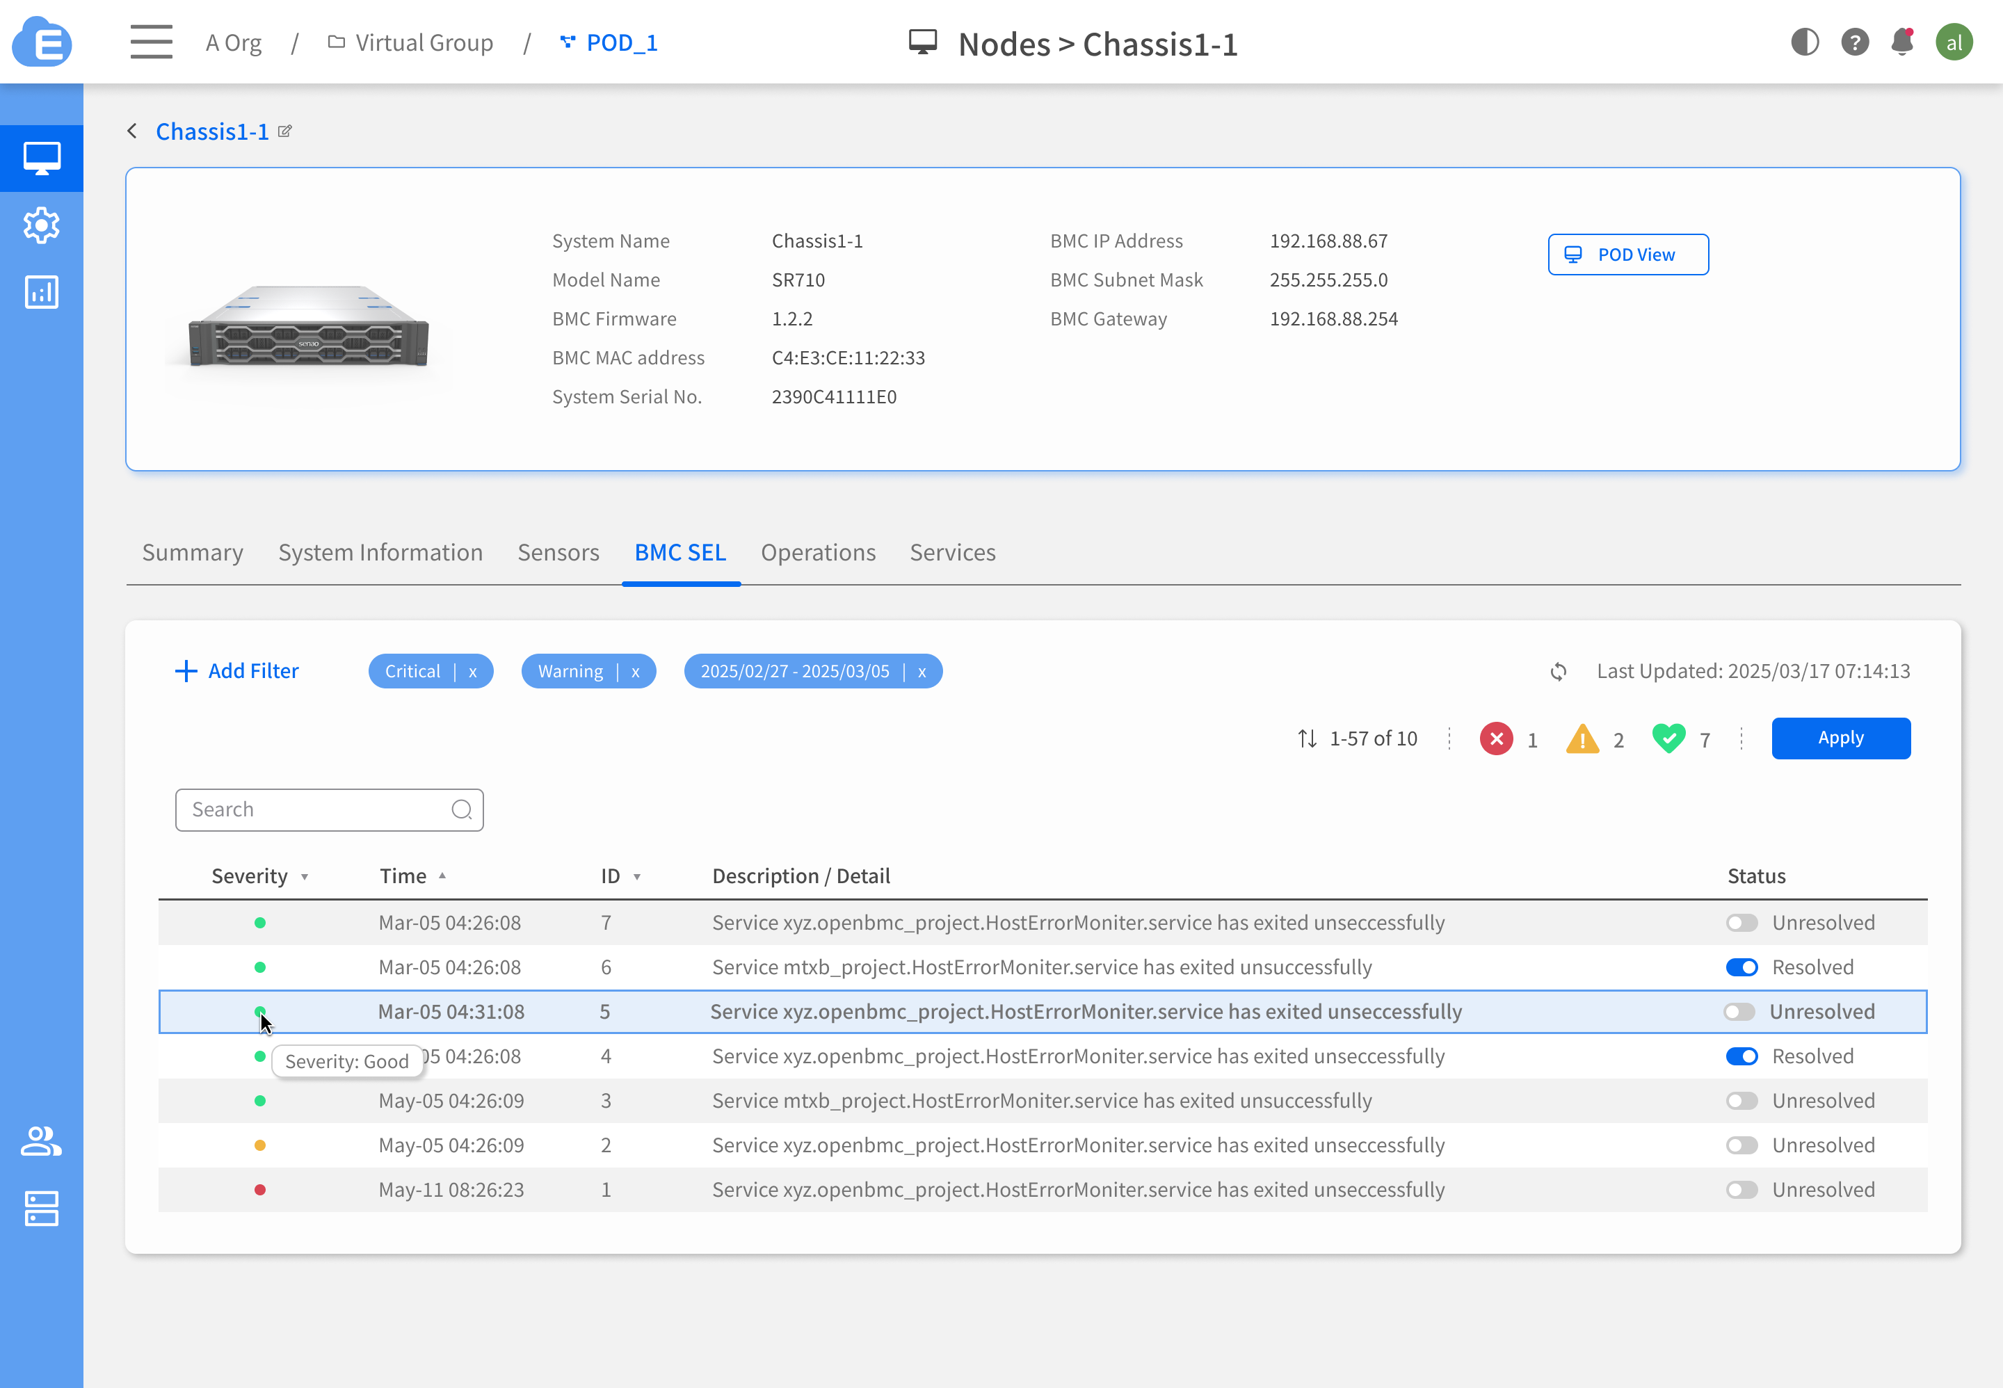Screen dimensions: 2003x1388
Task: Click the refresh icon near Last Updated
Action: pyautogui.click(x=1558, y=671)
